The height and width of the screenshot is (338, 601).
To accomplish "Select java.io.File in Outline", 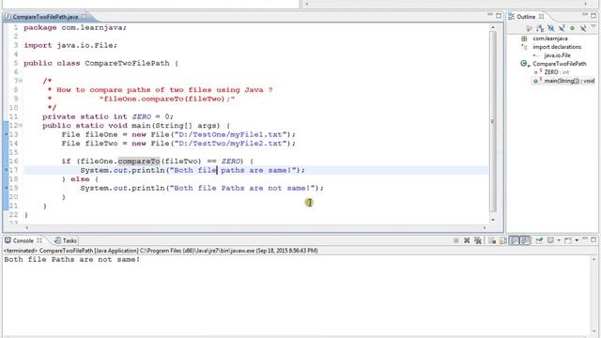I will [557, 55].
